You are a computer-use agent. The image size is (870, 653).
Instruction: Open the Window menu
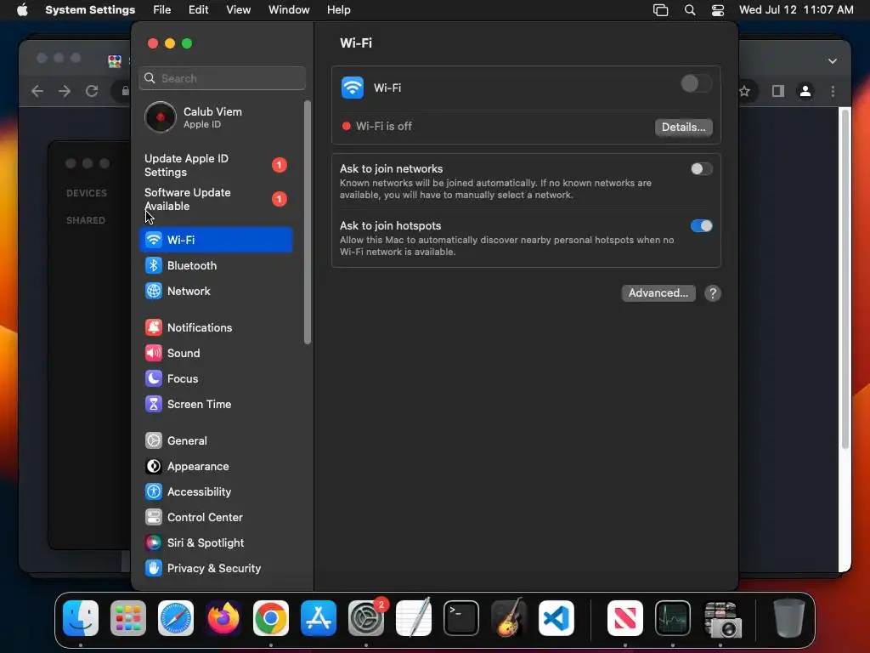click(289, 10)
